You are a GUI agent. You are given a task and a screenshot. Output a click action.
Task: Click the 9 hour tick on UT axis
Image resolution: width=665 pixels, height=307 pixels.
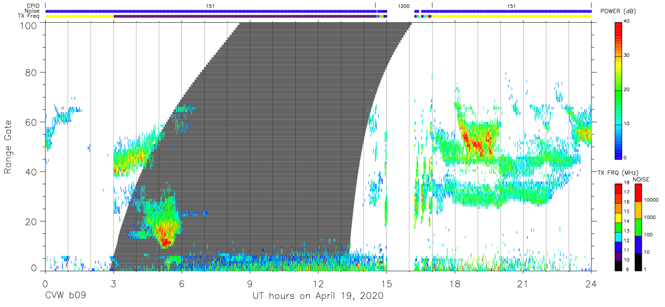click(x=250, y=283)
